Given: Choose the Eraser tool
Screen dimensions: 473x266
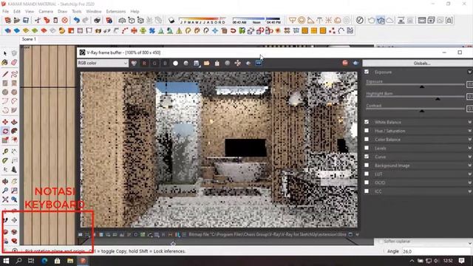Looking at the screenshot, I should (14, 62).
